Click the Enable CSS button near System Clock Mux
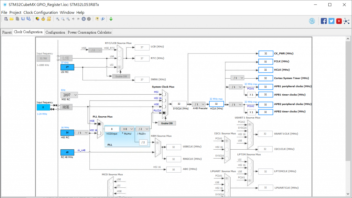Screen dimensions: 352x198 (167, 123)
